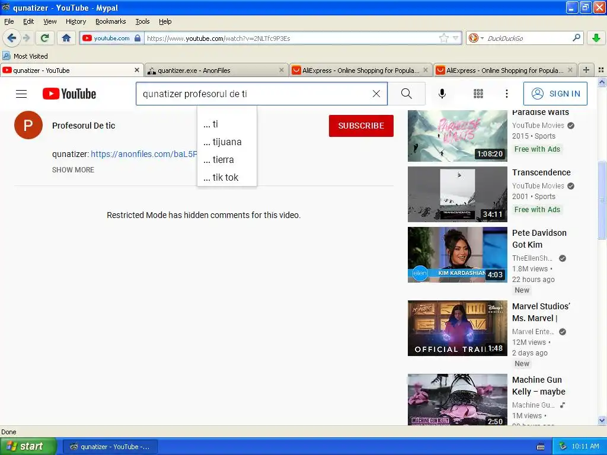The width and height of the screenshot is (607, 455).
Task: Open the Tools menu
Action: coord(142,21)
